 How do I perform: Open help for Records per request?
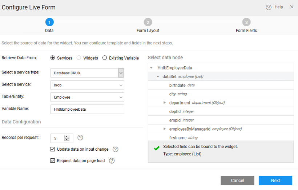pyautogui.click(x=80, y=138)
